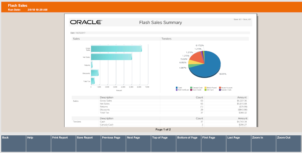
Task: Click the amount '$296.27'
Action: click(243, 125)
